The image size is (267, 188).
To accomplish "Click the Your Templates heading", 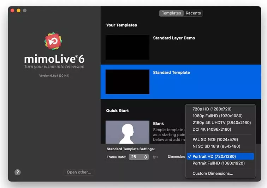I will coord(121,25).
